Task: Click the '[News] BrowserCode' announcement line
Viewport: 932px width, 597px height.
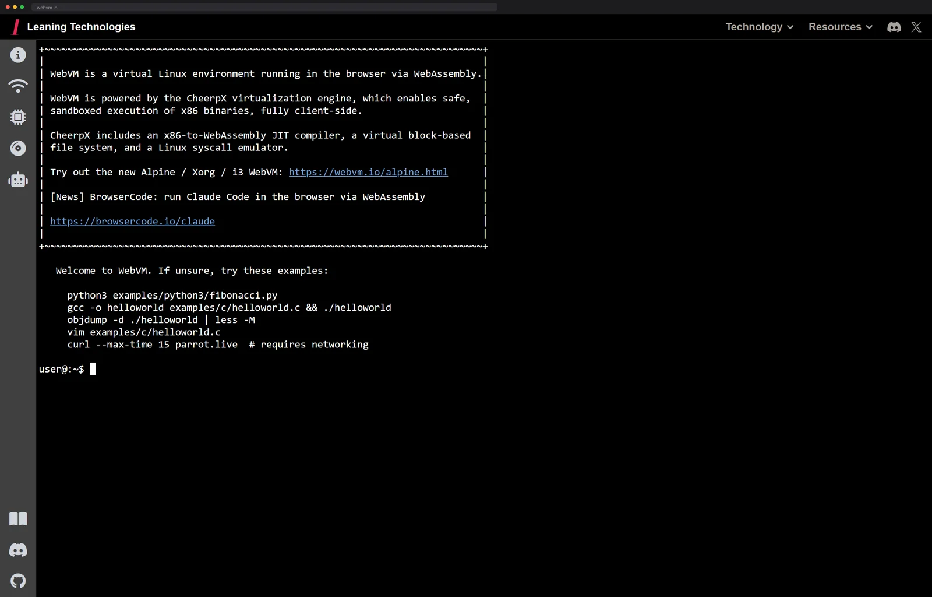Action: [238, 196]
